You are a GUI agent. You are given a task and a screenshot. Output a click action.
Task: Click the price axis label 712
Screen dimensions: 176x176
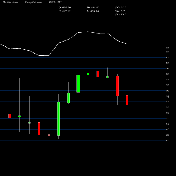coord(168,80)
